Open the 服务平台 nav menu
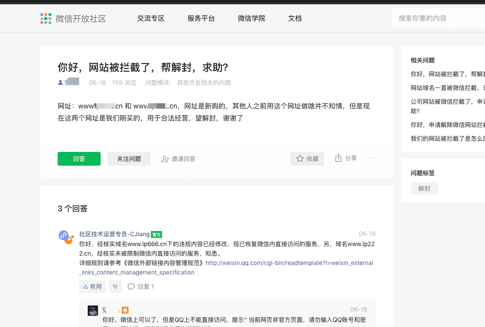This screenshot has width=485, height=327. 201,19
